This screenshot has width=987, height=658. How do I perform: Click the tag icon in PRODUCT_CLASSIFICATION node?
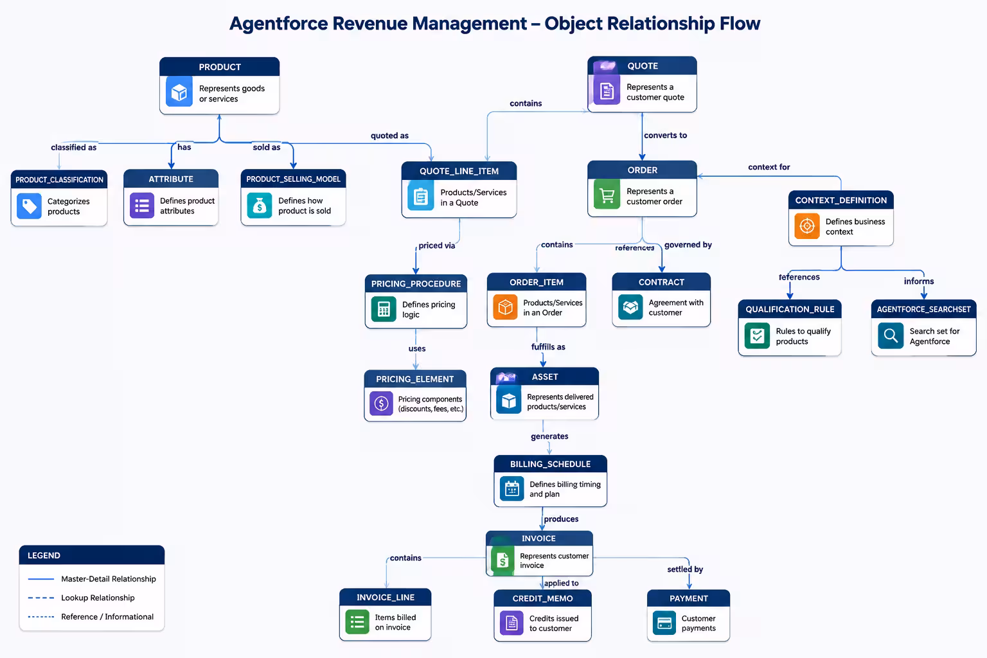pyautogui.click(x=29, y=206)
